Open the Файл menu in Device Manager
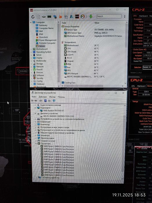The width and height of the screenshot is (152, 203). pos(34,97)
